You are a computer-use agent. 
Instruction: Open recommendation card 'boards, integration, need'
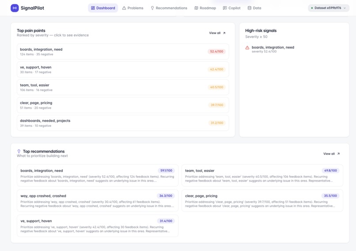tap(98, 175)
